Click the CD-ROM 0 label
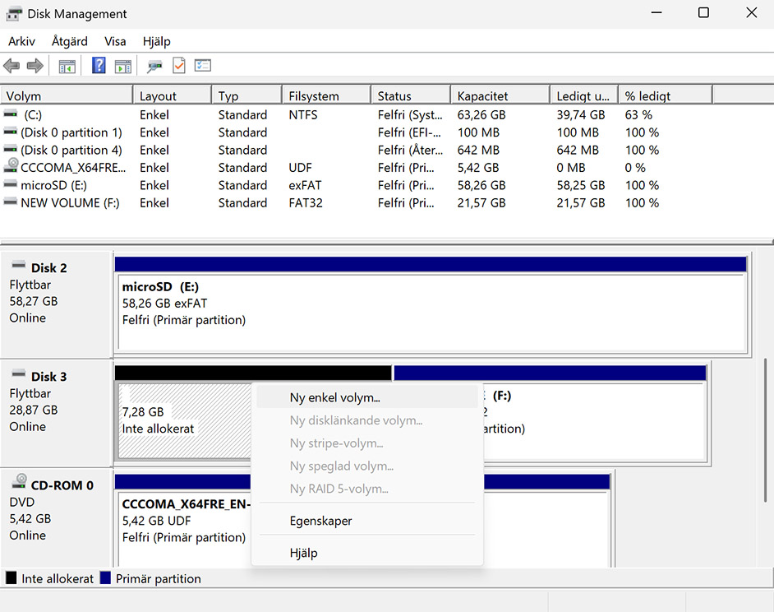Image resolution: width=774 pixels, height=612 pixels. pos(62,485)
